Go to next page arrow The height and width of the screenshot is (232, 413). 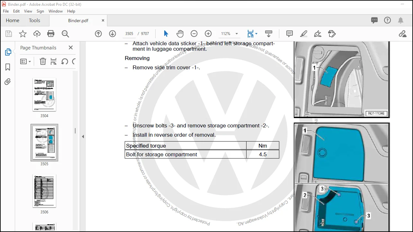pyautogui.click(x=112, y=34)
